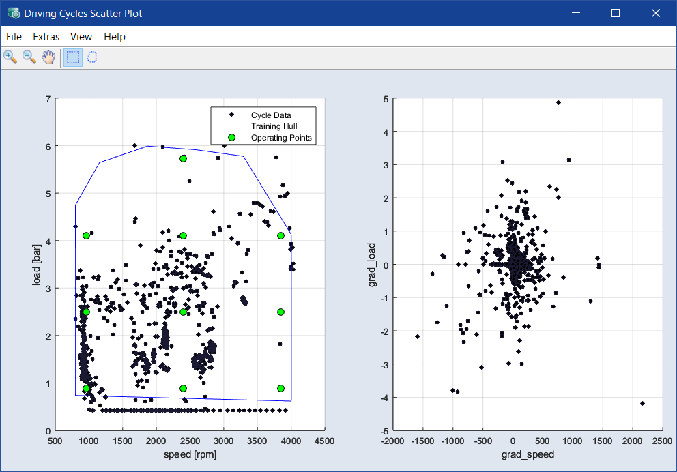The image size is (677, 472).
Task: Click the green Operating Points legend marker
Action: (231, 138)
